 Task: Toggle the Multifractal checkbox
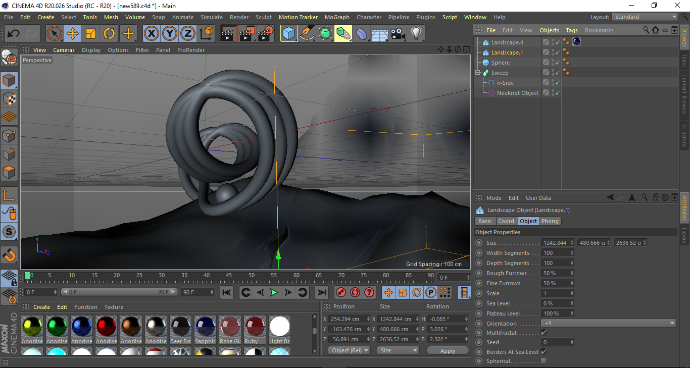544,333
